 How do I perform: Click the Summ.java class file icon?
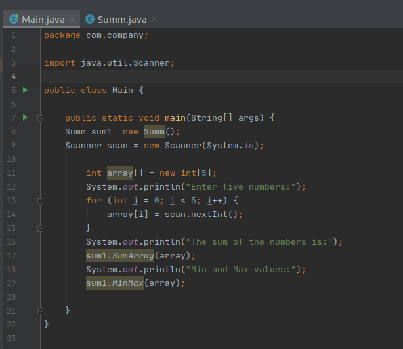click(x=90, y=19)
